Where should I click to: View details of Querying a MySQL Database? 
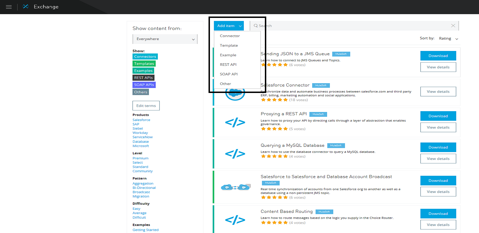(x=438, y=159)
